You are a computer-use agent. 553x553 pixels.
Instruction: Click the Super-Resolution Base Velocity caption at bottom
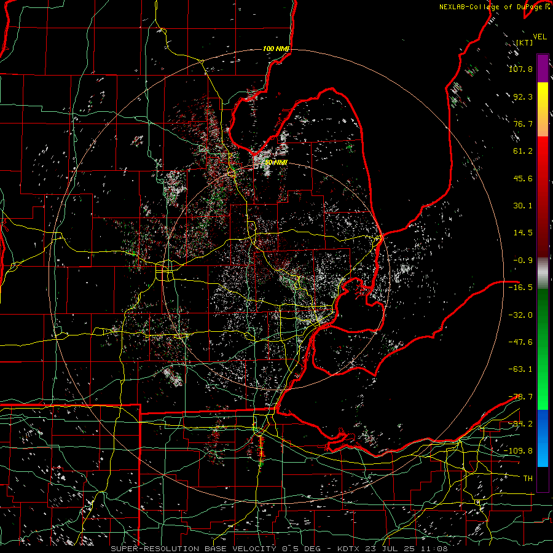click(x=280, y=549)
